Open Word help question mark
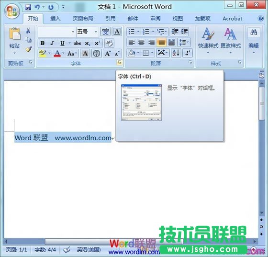Viewport: 268px width, 257px height. click(261, 18)
